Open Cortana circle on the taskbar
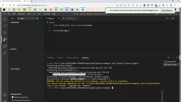Viewport: 181px width, 102px height. click(14, 10)
